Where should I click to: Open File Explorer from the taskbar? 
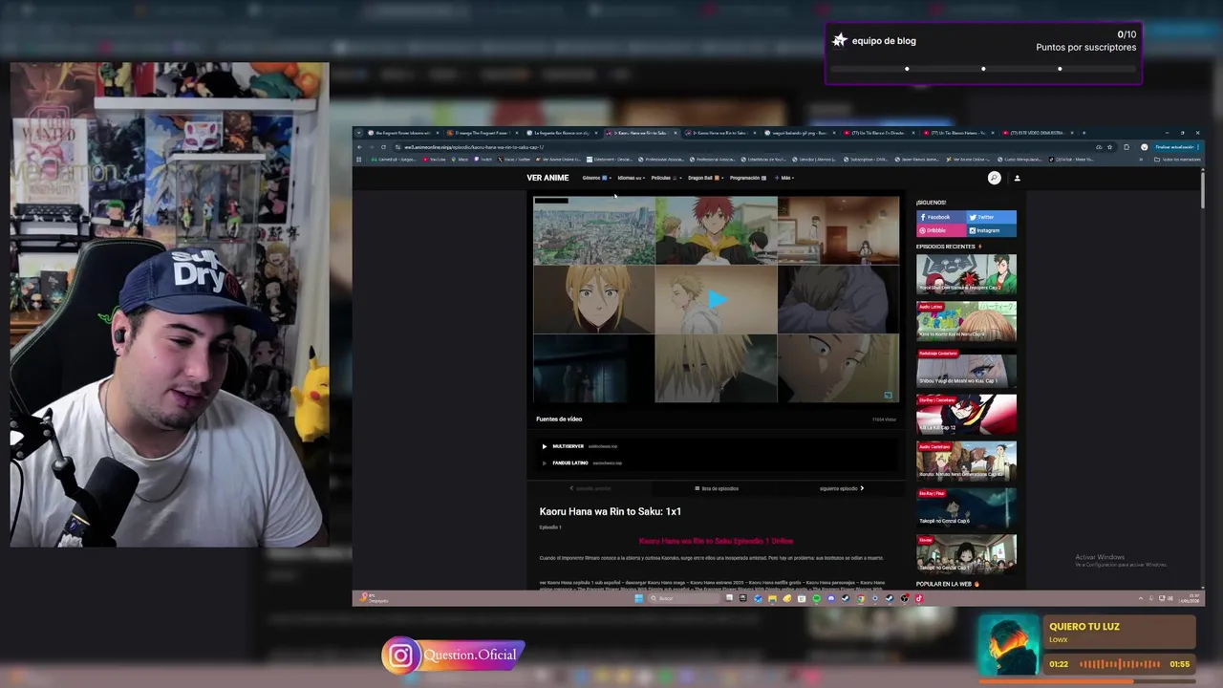772,598
